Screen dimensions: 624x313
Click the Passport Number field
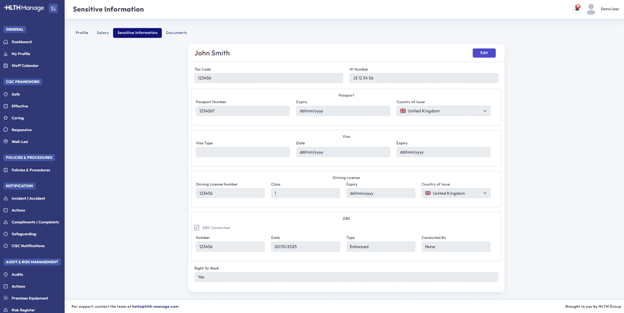tap(242, 111)
